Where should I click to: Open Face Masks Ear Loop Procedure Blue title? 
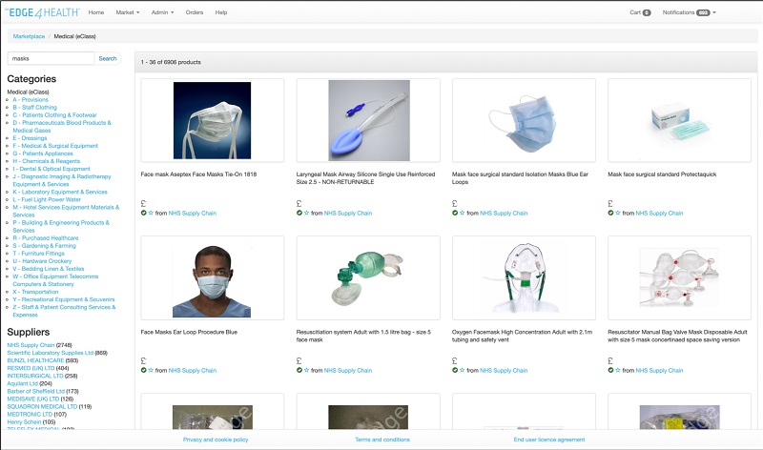tap(189, 333)
